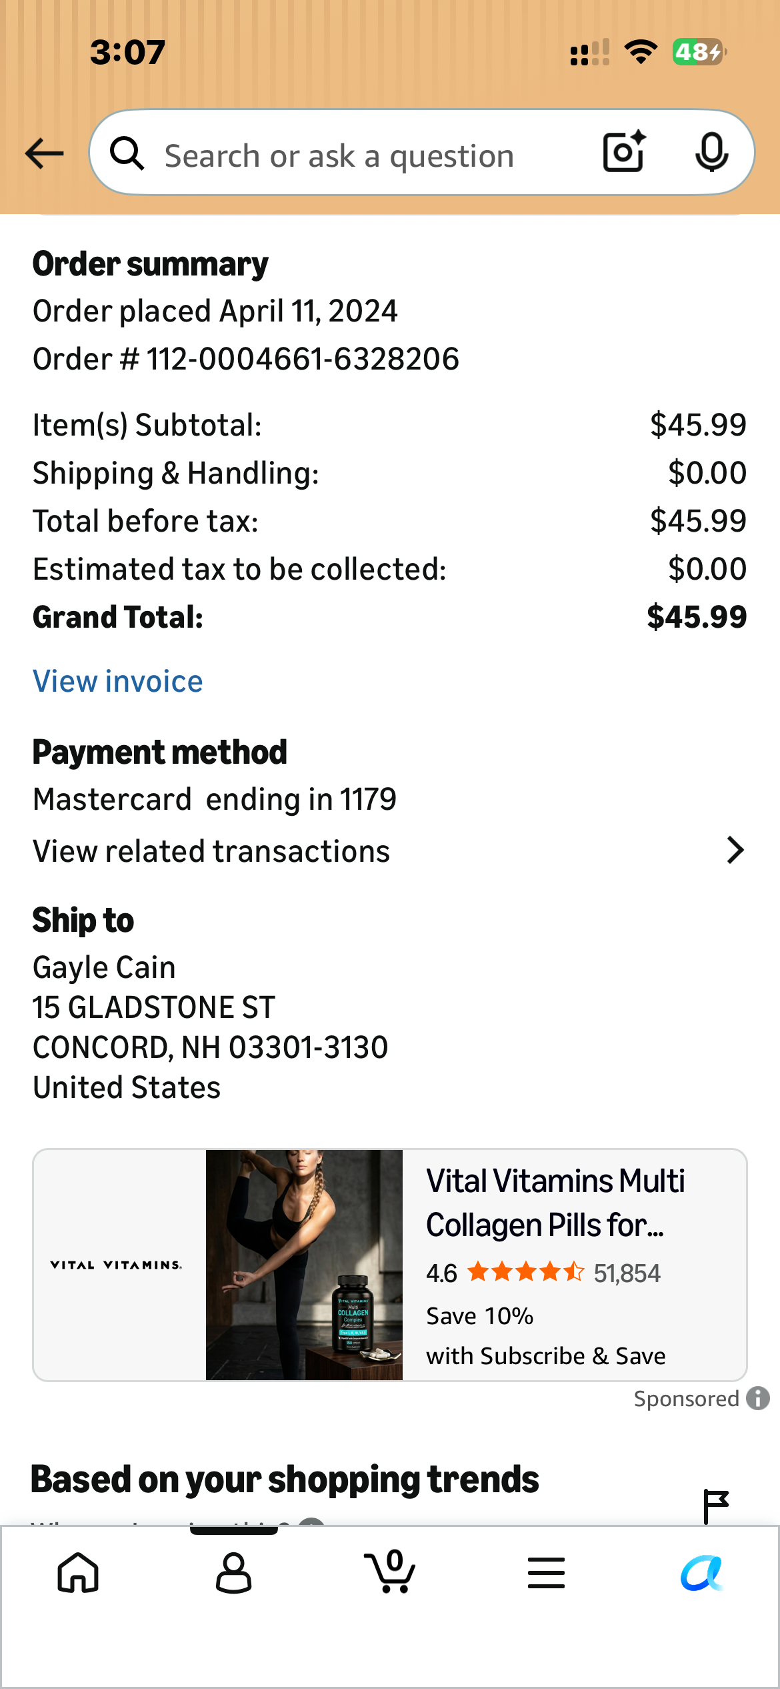Image resolution: width=780 pixels, height=1689 pixels.
Task: Open the shopping cart icon
Action: click(390, 1572)
